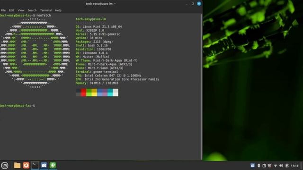Click the empty prompt line after neofetch output
This screenshot has height=170, width=303.
tap(18, 106)
